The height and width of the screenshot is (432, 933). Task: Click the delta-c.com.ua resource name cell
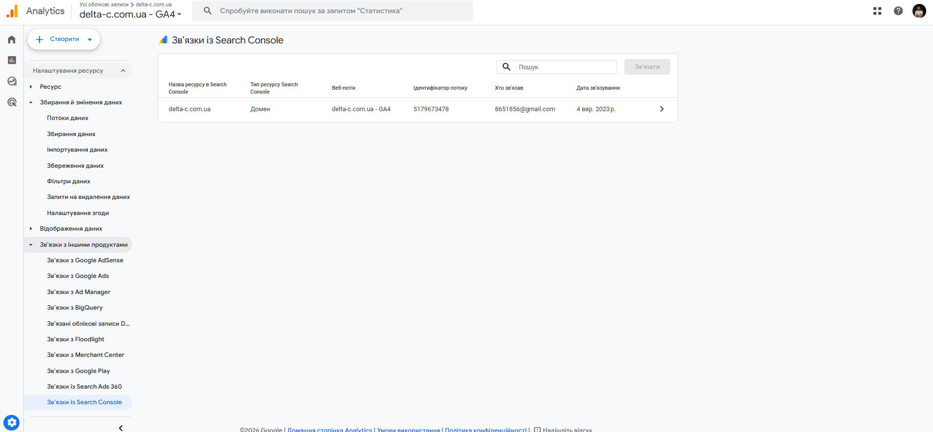(x=190, y=109)
